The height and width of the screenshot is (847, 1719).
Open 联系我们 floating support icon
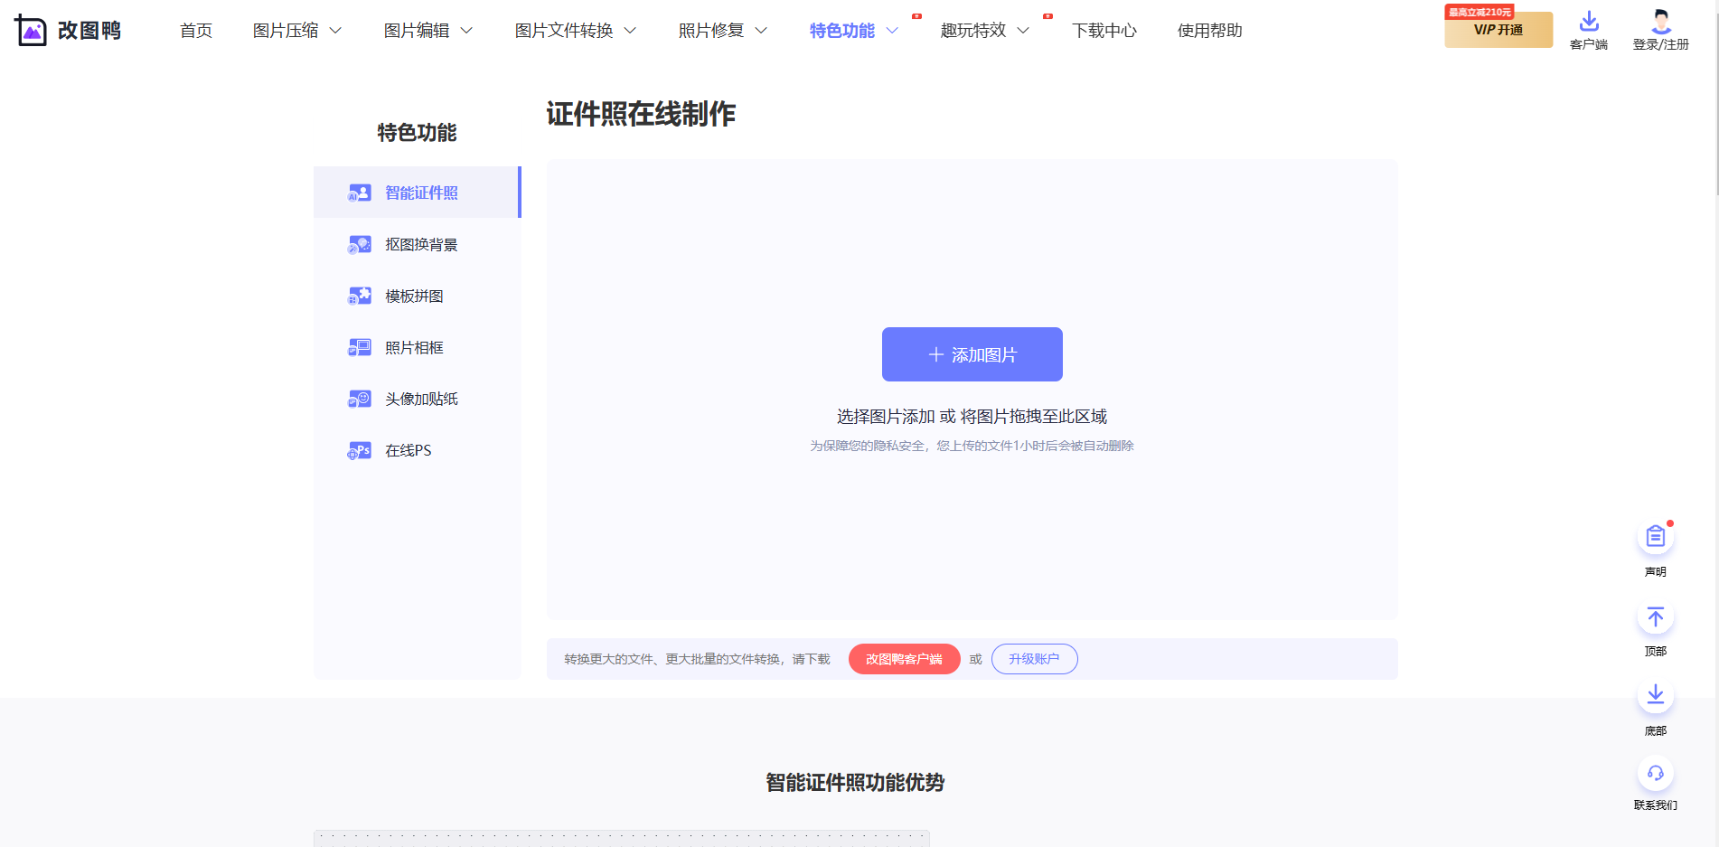(1656, 774)
